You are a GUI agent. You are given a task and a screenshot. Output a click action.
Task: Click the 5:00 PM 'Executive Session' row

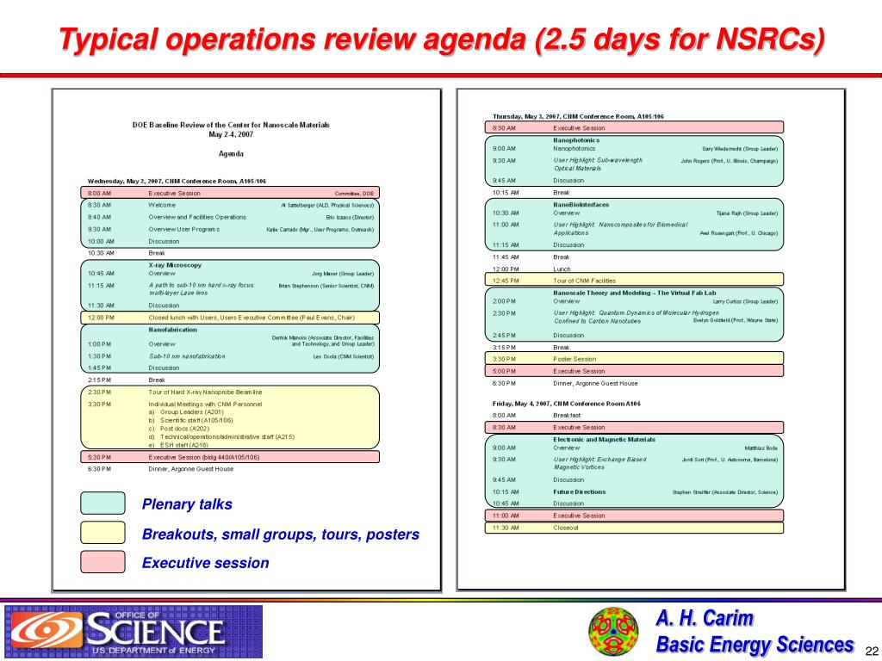[634, 371]
